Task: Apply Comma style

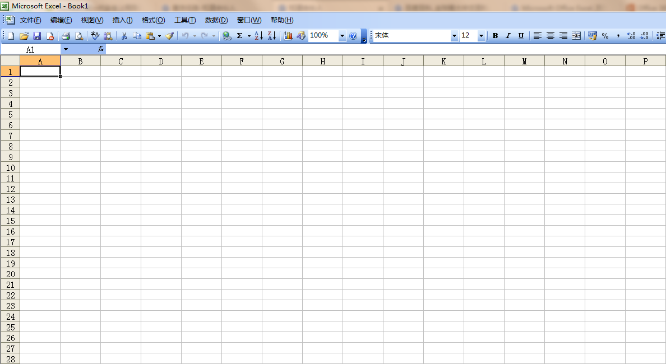Action: 618,36
